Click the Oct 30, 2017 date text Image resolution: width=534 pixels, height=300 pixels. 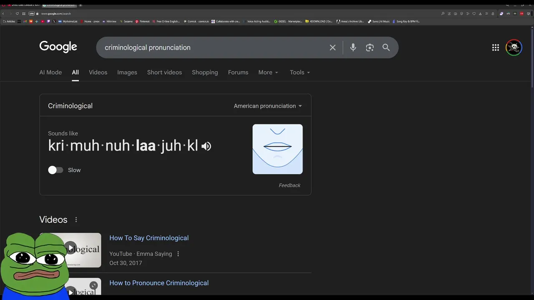[x=126, y=263]
